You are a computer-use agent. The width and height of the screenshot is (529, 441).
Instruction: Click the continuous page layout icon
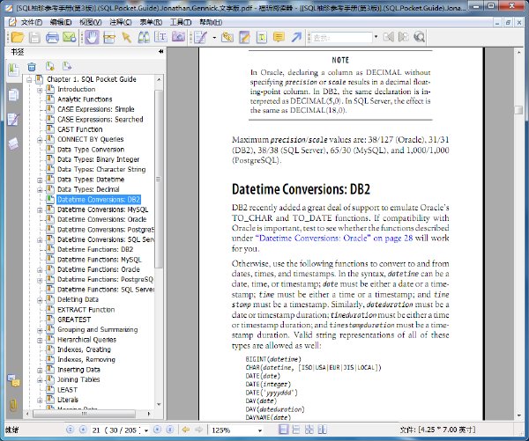click(296, 430)
